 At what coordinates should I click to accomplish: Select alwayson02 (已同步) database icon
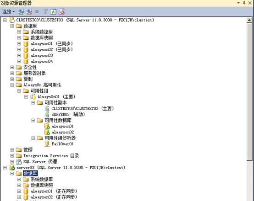26,49
